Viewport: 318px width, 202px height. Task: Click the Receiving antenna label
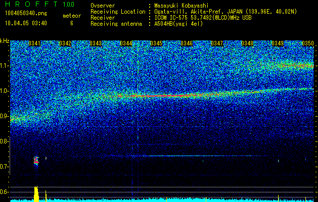(116, 24)
